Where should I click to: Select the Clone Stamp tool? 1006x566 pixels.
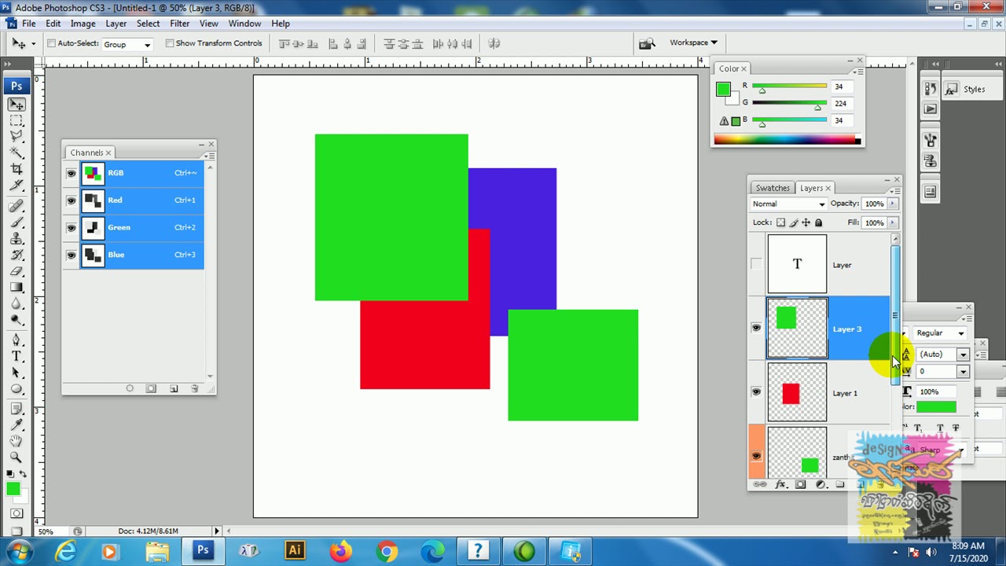tap(17, 239)
